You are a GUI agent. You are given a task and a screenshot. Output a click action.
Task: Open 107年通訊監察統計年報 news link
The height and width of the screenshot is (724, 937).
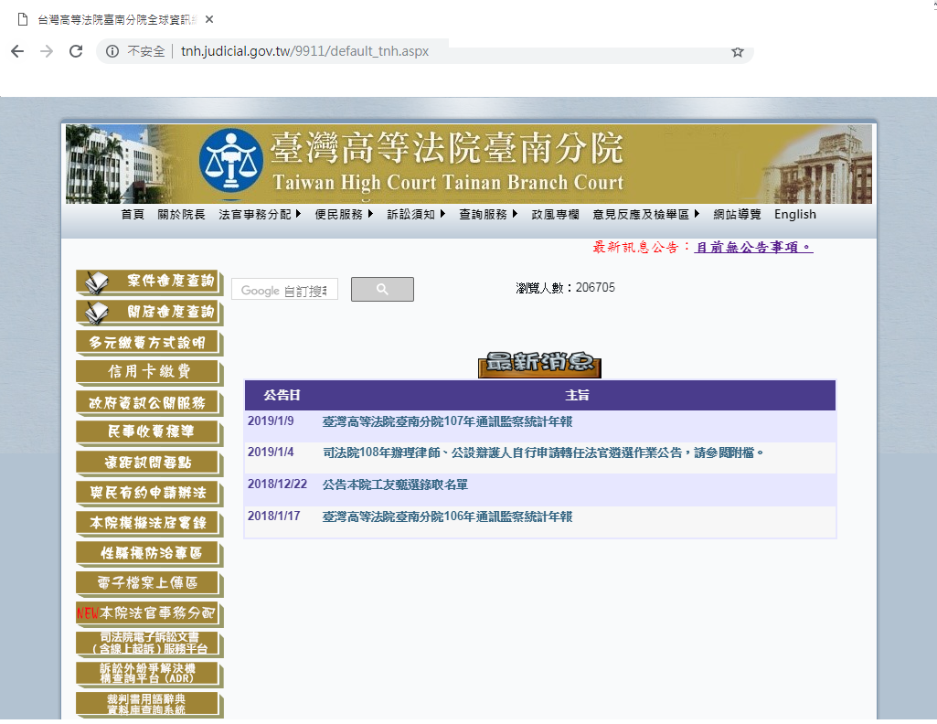pos(447,421)
